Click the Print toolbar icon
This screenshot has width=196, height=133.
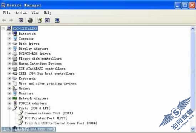tap(30, 20)
